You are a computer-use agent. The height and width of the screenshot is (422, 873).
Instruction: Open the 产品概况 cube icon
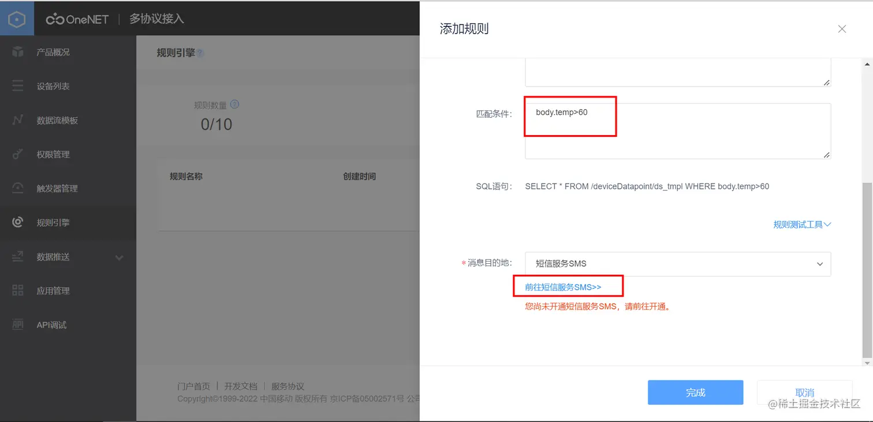18,52
